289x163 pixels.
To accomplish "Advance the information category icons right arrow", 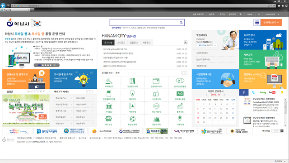I will click(x=186, y=73).
